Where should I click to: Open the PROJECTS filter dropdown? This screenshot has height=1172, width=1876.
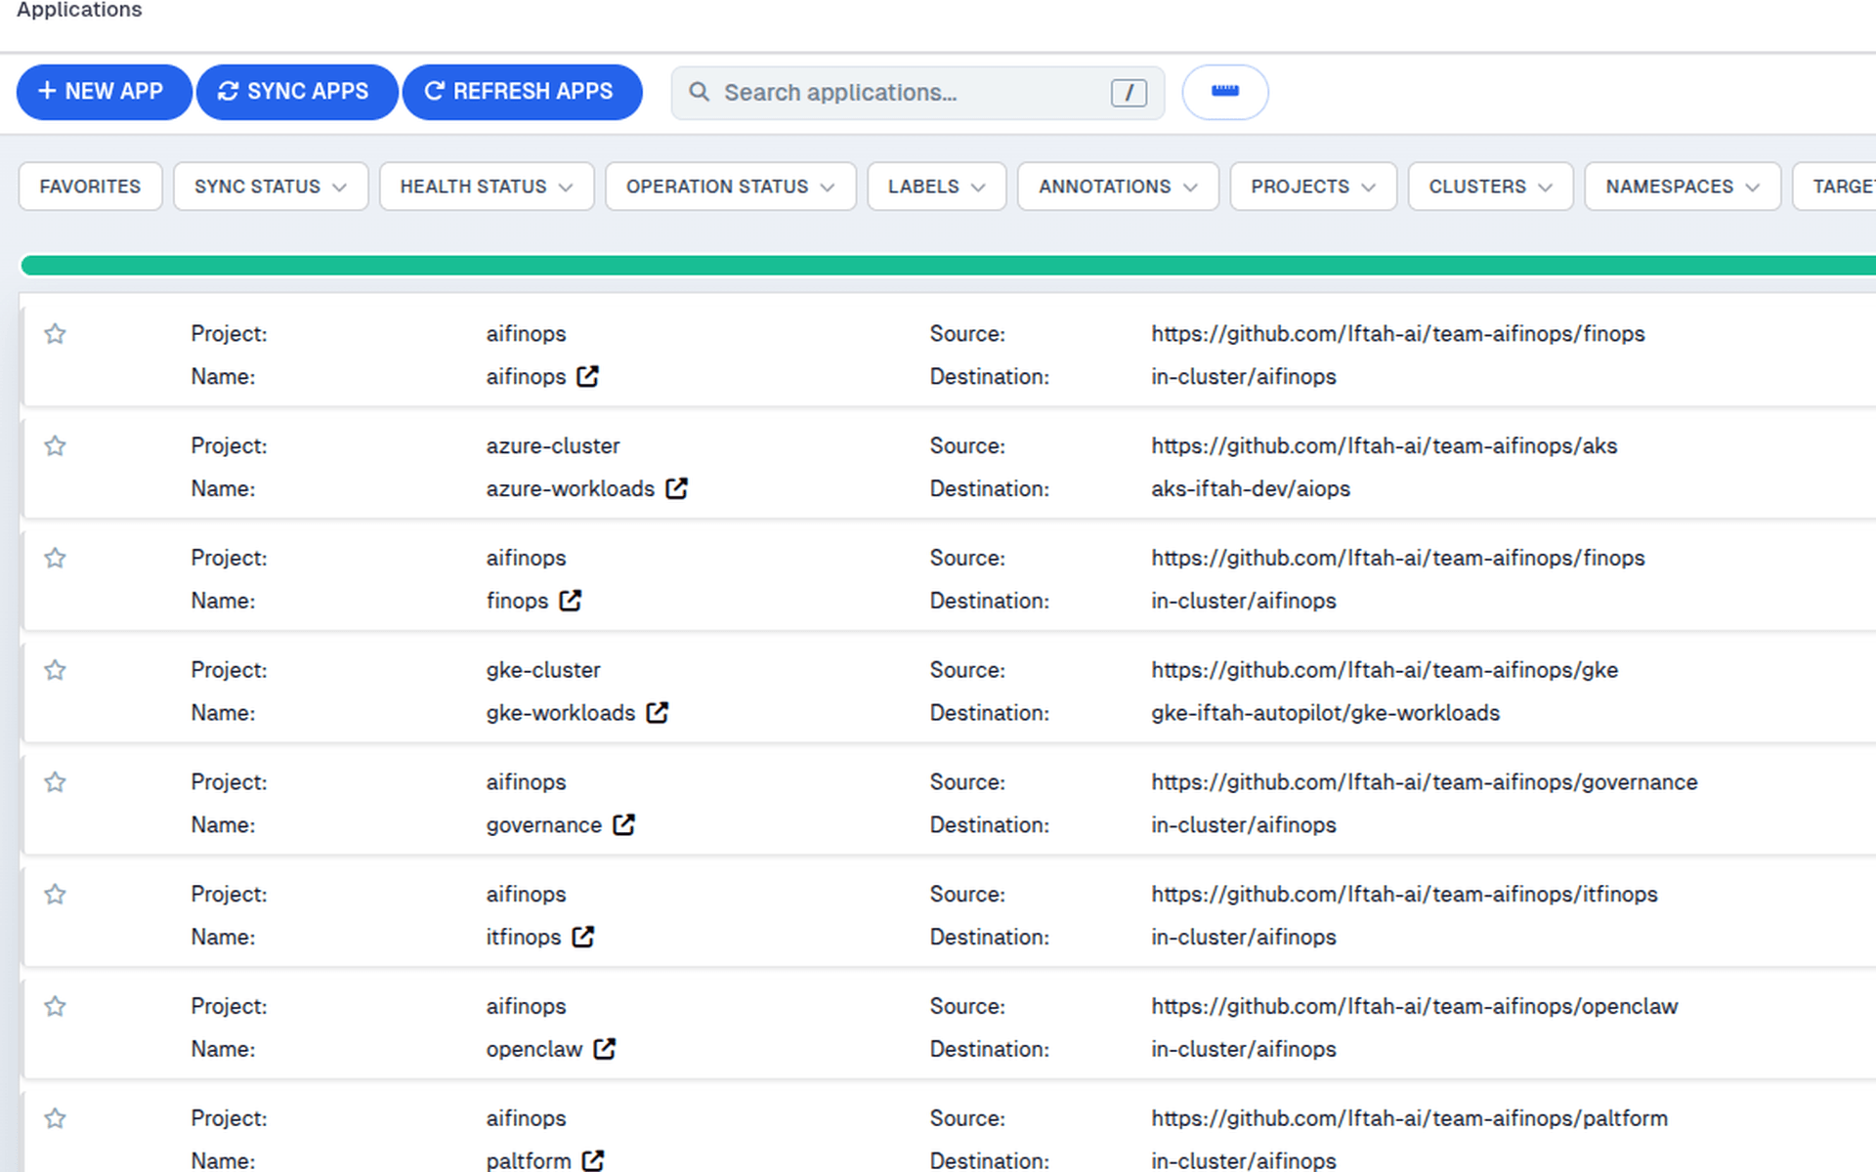[x=1313, y=187]
